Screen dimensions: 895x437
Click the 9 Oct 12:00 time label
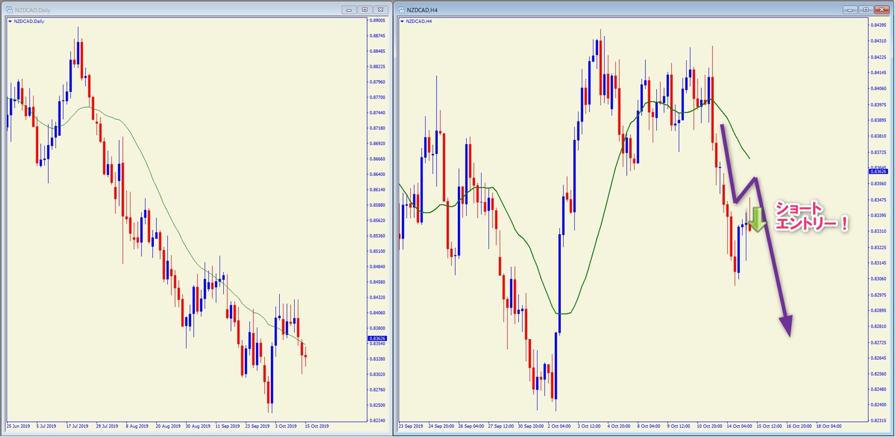click(679, 426)
